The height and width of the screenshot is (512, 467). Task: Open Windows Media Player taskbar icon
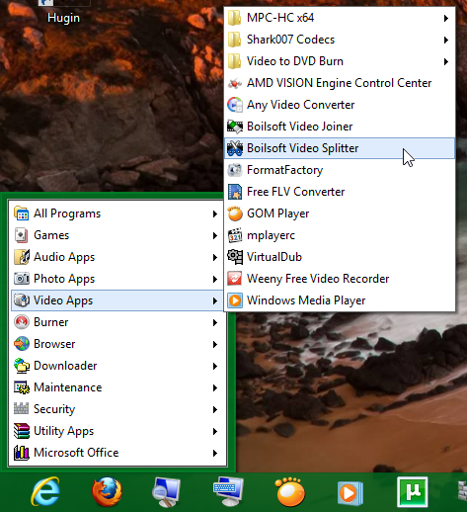[350, 493]
